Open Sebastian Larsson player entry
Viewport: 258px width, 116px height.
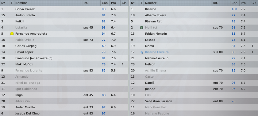[159, 101]
